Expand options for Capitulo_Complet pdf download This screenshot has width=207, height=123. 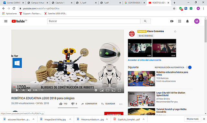(144, 119)
